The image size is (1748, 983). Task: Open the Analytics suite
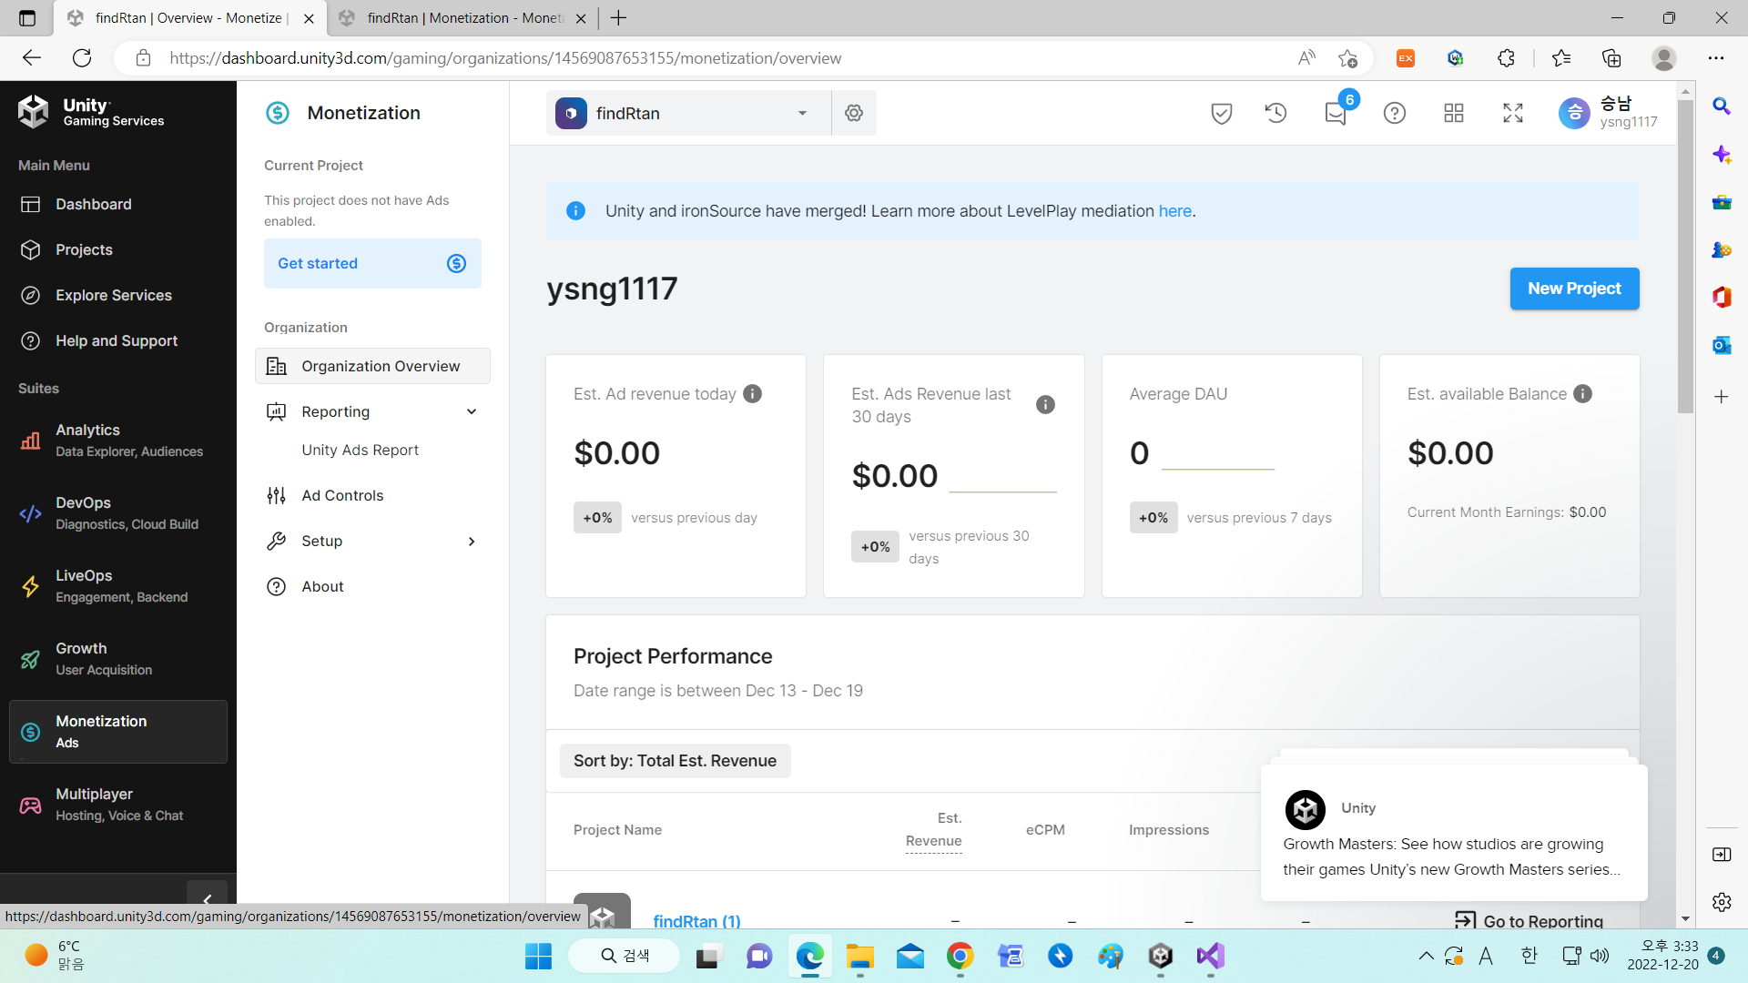point(118,441)
